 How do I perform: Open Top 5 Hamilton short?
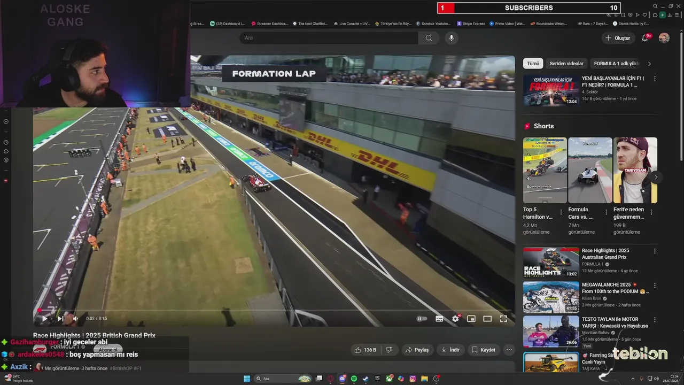545,170
